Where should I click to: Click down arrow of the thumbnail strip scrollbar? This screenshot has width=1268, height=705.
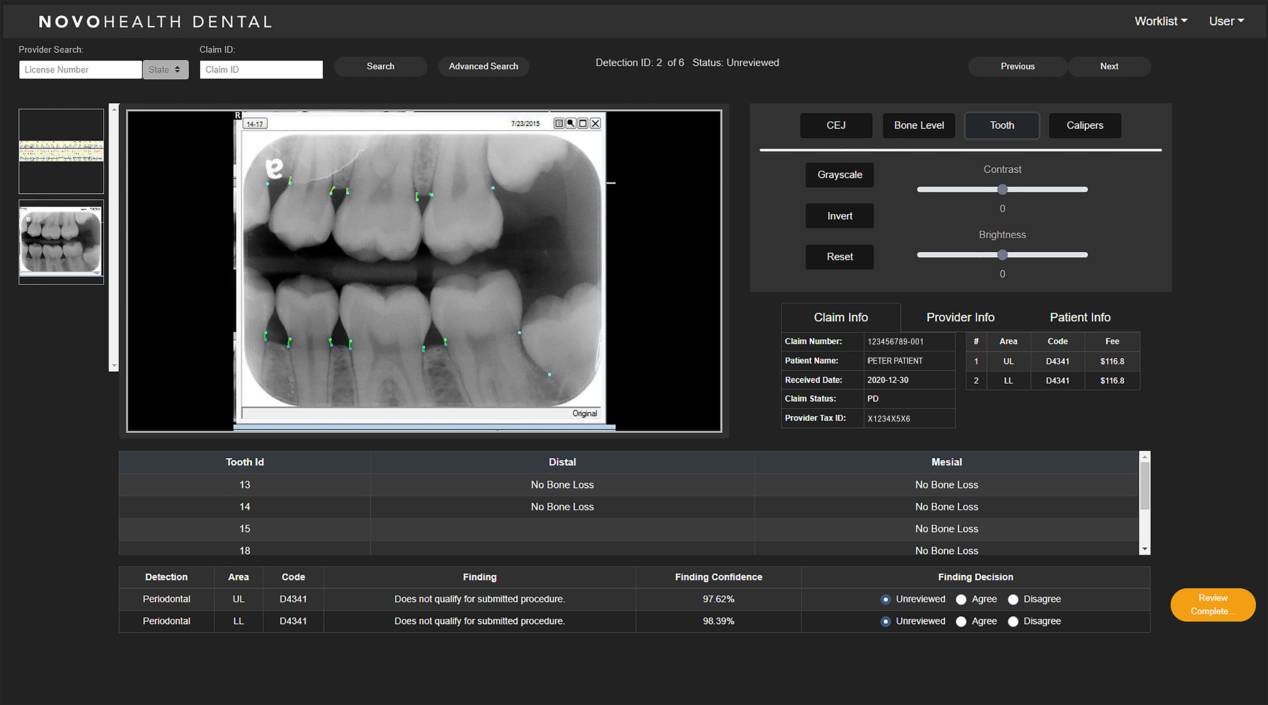tap(114, 366)
